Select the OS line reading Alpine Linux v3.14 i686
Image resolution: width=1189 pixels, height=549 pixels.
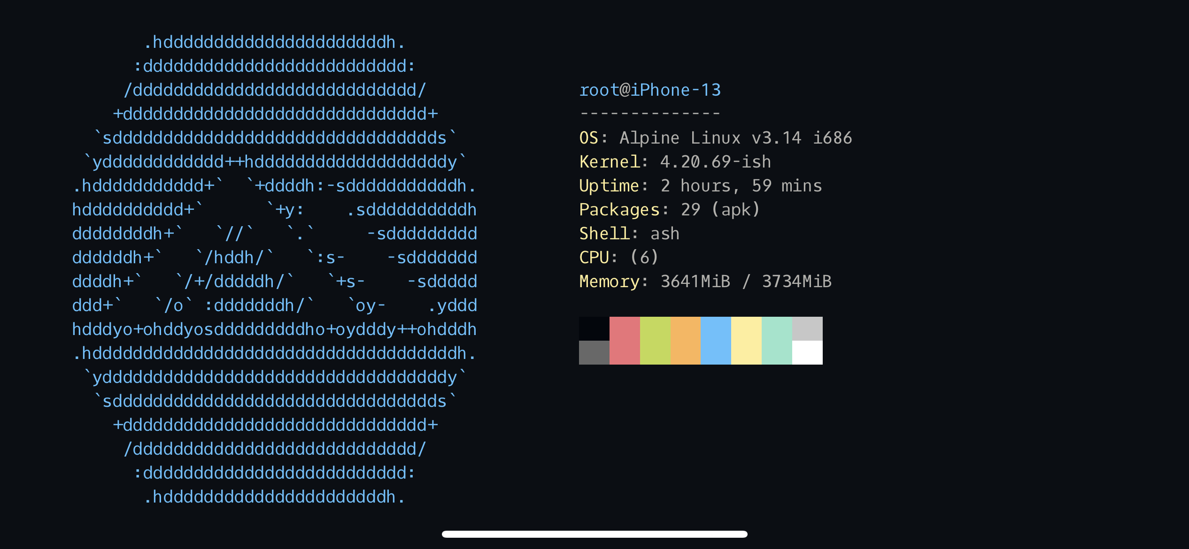tap(716, 137)
